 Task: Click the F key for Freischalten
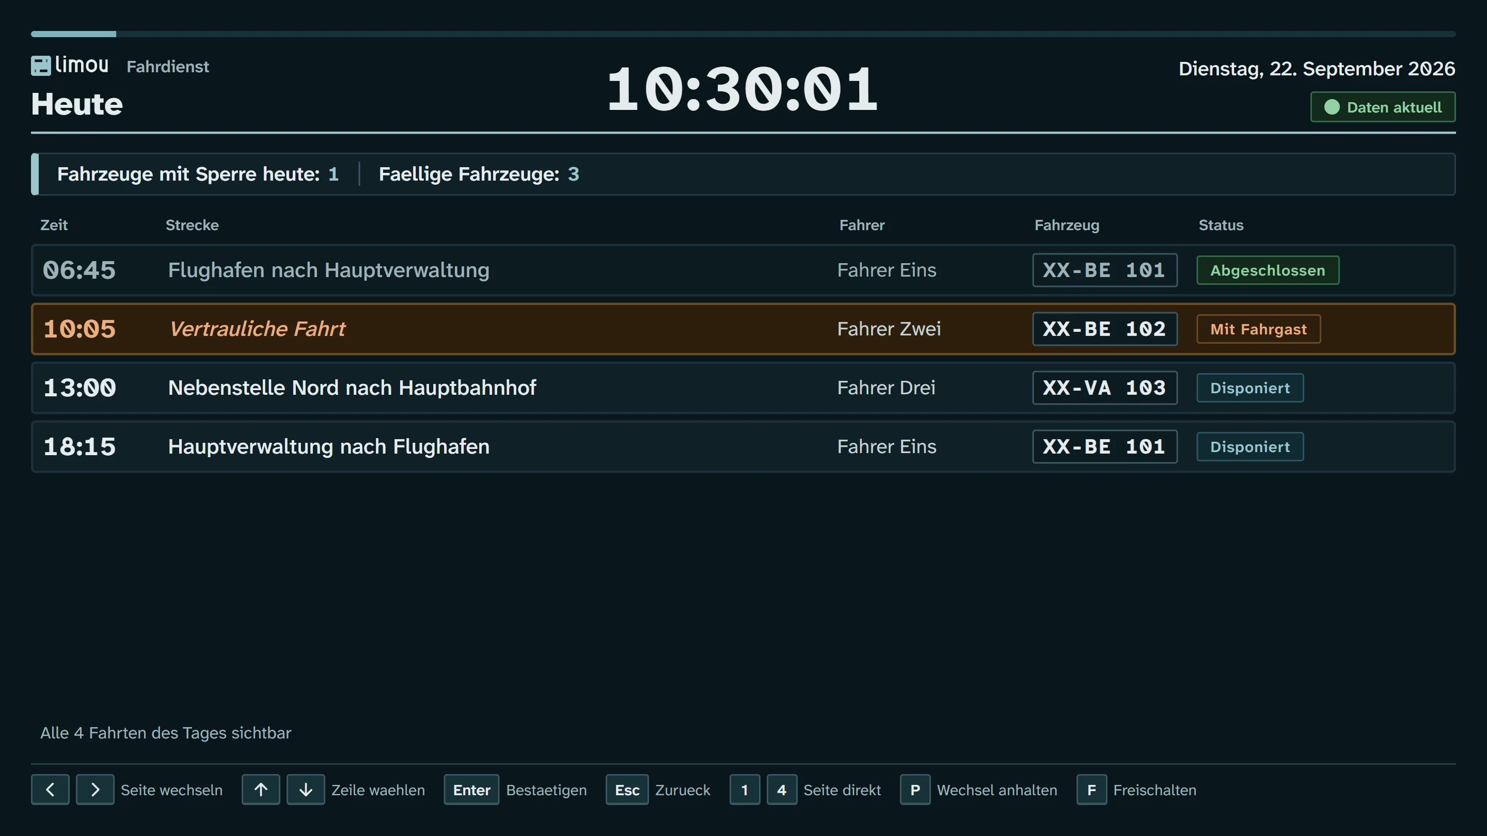pyautogui.click(x=1091, y=789)
